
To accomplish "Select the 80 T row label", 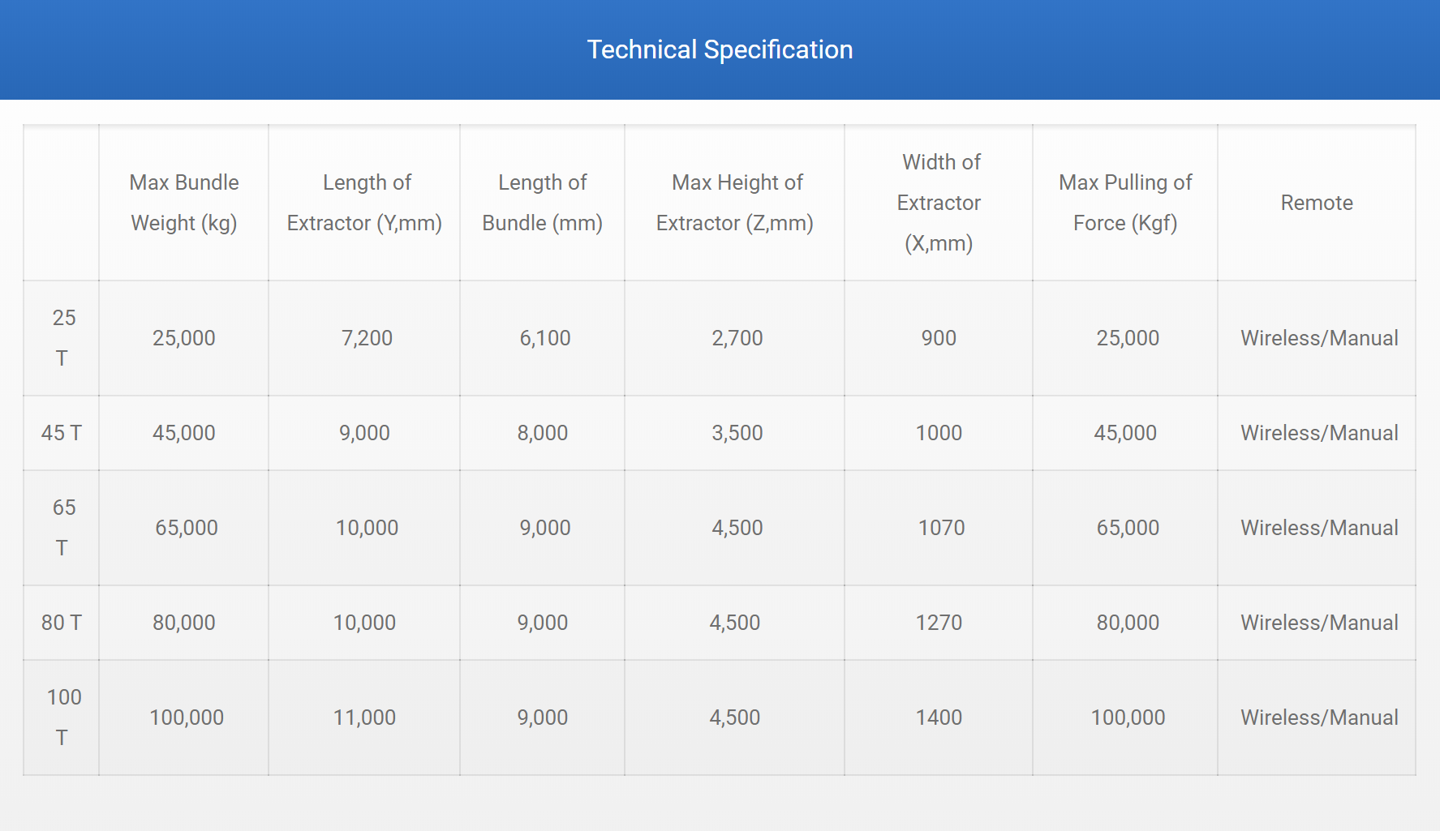I will (62, 623).
